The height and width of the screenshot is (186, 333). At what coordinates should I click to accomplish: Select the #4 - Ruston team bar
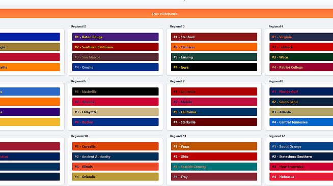(x=115, y=122)
